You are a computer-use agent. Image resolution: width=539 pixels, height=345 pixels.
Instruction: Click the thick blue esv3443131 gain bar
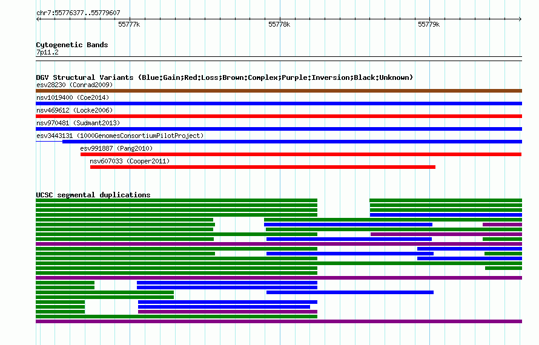292,142
